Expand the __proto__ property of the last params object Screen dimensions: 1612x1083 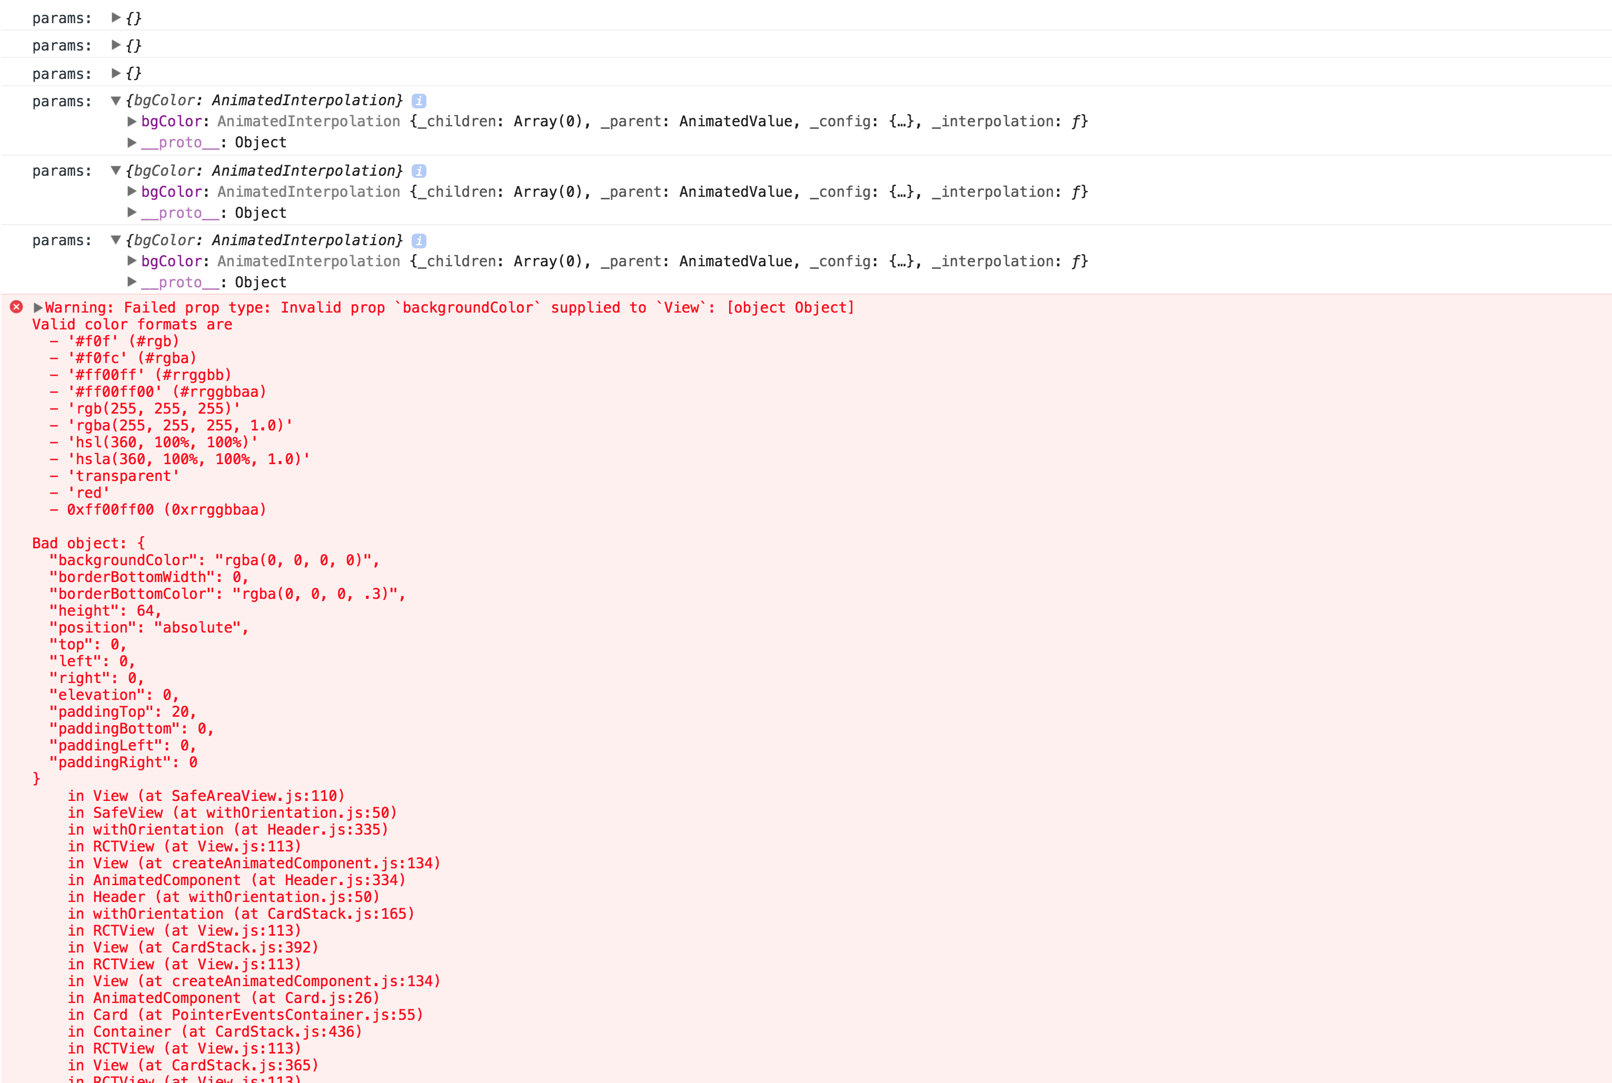131,282
